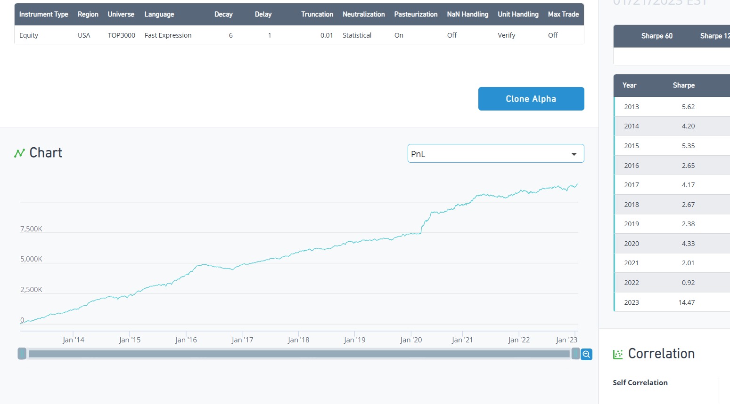Image resolution: width=730 pixels, height=404 pixels.
Task: Click the Sharpe column header in the yearly table
Action: pos(683,86)
